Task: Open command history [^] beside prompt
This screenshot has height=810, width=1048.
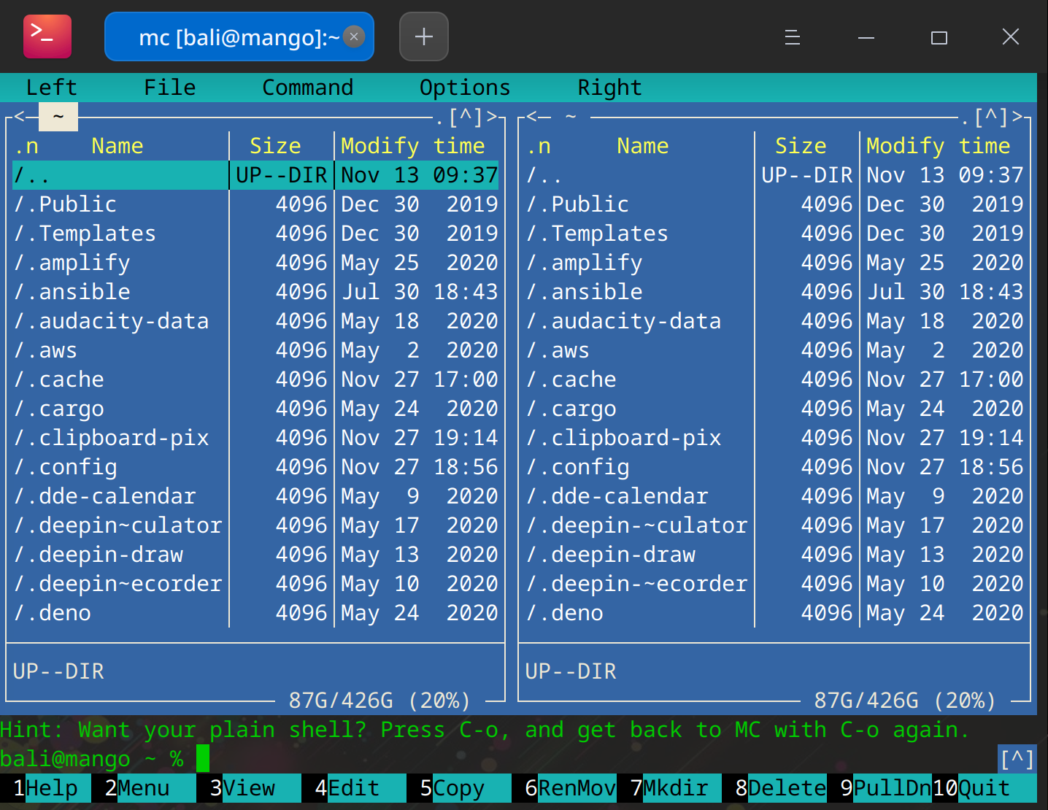Action: tap(1017, 759)
